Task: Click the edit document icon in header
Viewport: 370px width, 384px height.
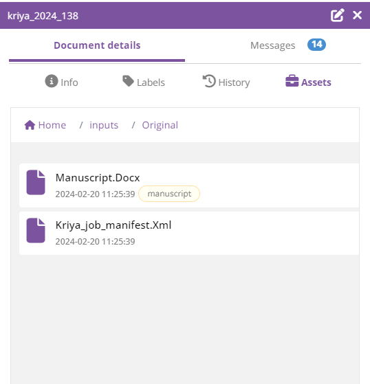Action: (337, 15)
